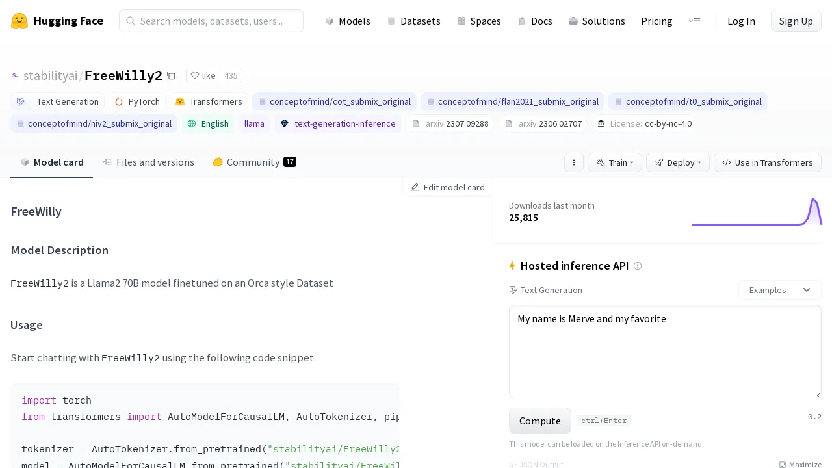Click into the inference text area
Image resolution: width=832 pixels, height=468 pixels.
click(x=665, y=352)
